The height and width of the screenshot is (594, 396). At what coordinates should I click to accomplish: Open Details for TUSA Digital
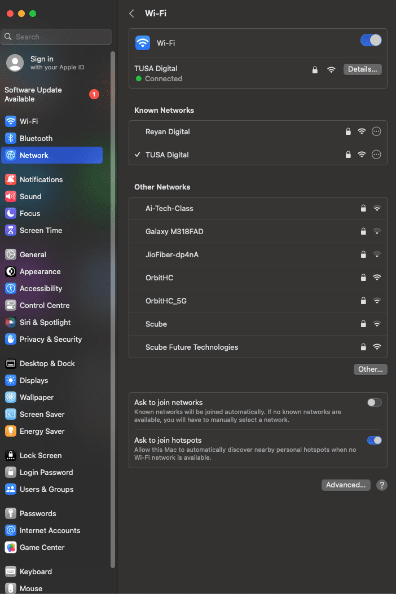362,69
